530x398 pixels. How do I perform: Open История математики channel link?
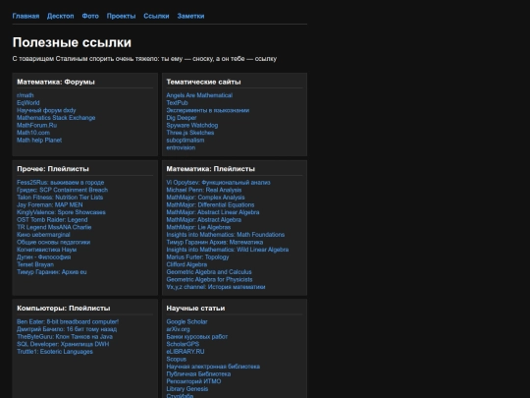tap(216, 287)
